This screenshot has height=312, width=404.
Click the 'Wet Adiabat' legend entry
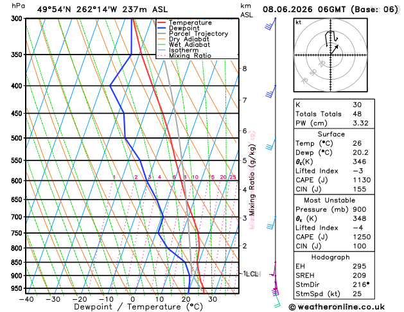click(189, 44)
